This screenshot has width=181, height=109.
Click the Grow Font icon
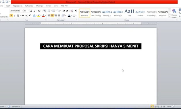[31, 11]
